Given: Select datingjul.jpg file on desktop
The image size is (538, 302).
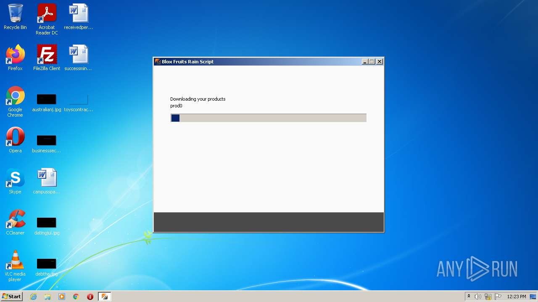Looking at the screenshot, I should click(47, 226).
